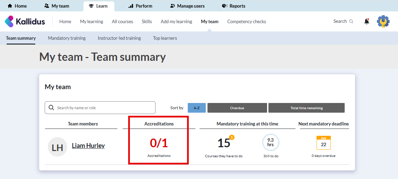Click the 9.3 hrs circle indicator
Viewport: 398px width, 179px height.
click(271, 142)
